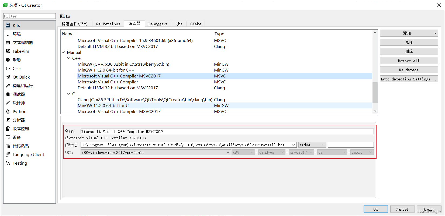This screenshot has height=216, width=445.
Task: Open Kits section in the sidebar
Action: tap(29, 25)
